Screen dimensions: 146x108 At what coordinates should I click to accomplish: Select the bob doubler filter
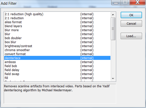point(57,38)
